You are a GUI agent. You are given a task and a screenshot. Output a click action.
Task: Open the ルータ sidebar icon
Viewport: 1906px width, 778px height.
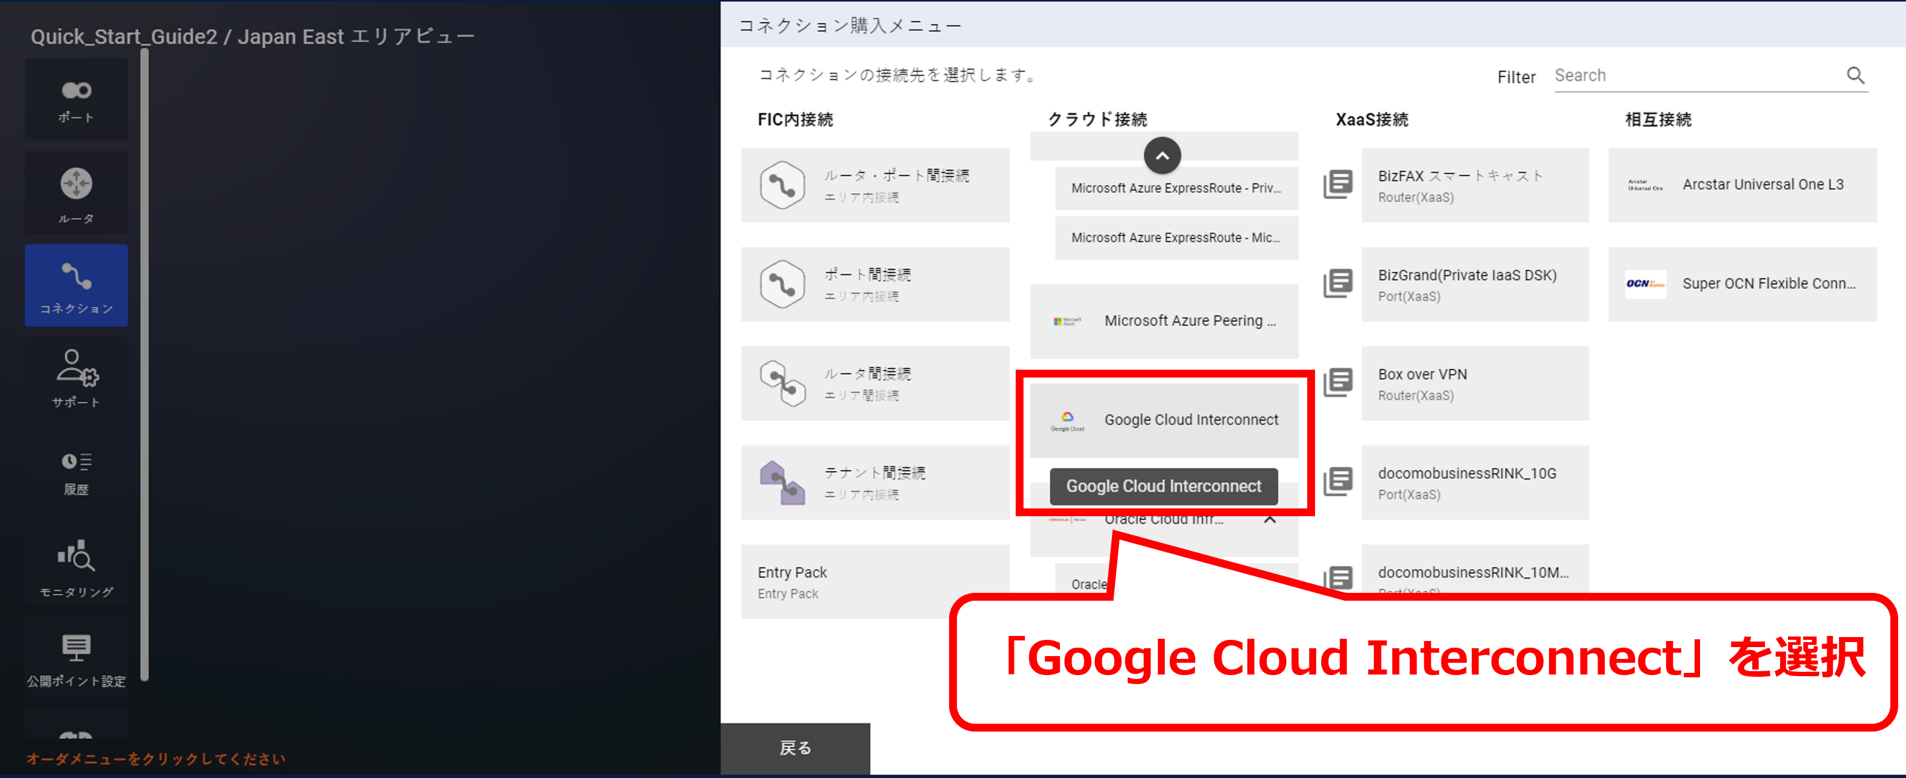click(76, 194)
